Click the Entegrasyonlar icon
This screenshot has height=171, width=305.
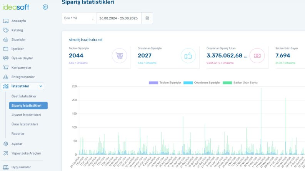coord(6,77)
